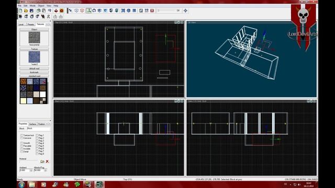Enable the Smooth checkbox

pyautogui.click(x=21, y=143)
